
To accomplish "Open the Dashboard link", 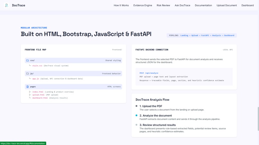I will (x=247, y=5).
